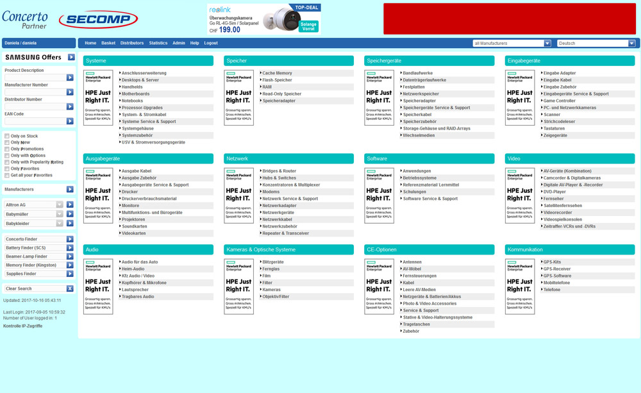Click the arrow button next to Manufacturer Number field
Screen dimensions: 641x393
click(70, 92)
